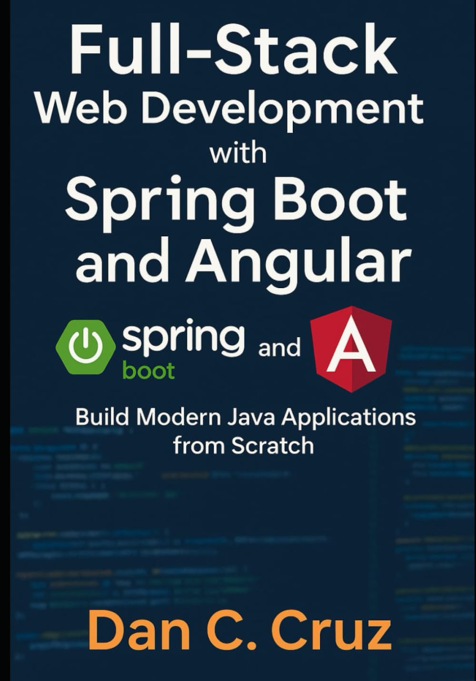Click the red Angular shield logo
Screen dimensions: 476x681
point(351,349)
